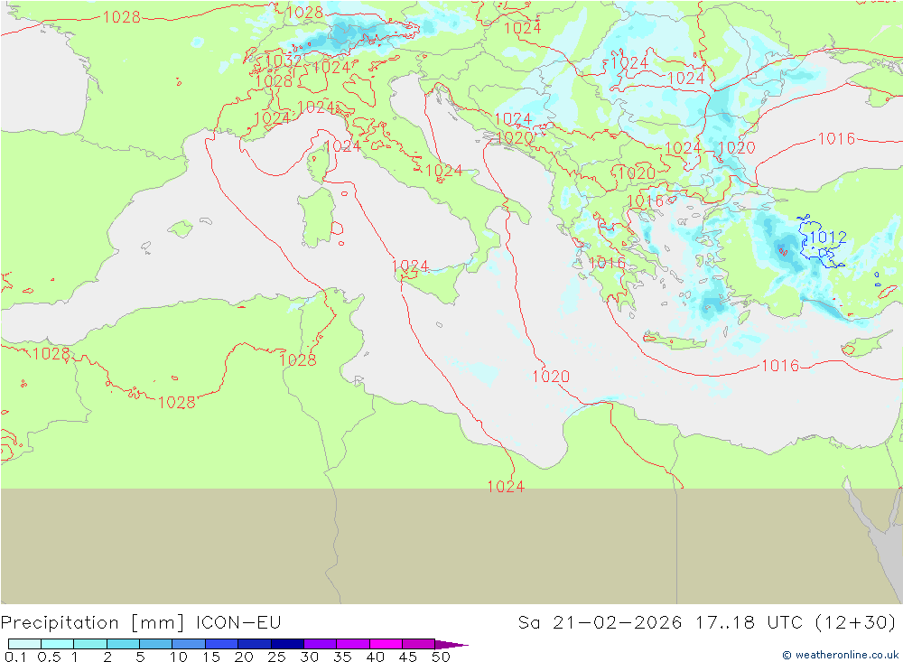Click the '1016' isobar label over the Black Sea

[837, 138]
